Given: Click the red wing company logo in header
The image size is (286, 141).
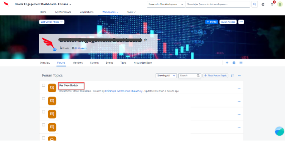Looking at the screenshot, I should pyautogui.click(x=6, y=4).
